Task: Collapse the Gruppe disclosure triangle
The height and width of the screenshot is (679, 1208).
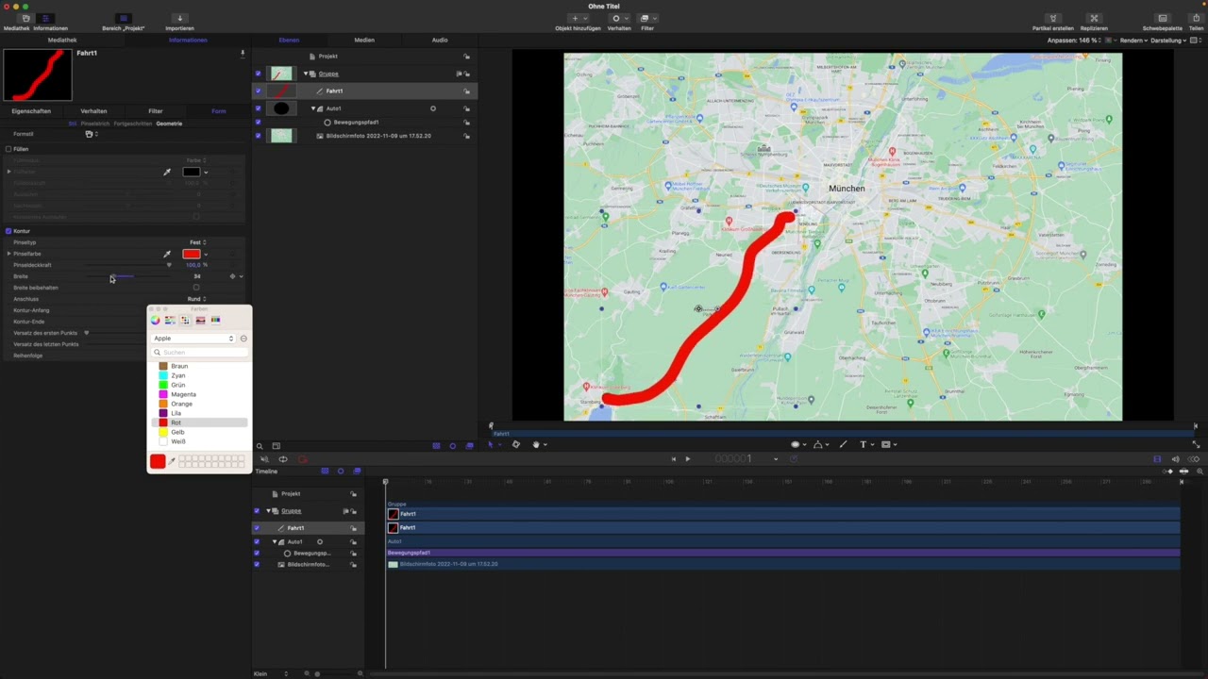Action: point(307,74)
